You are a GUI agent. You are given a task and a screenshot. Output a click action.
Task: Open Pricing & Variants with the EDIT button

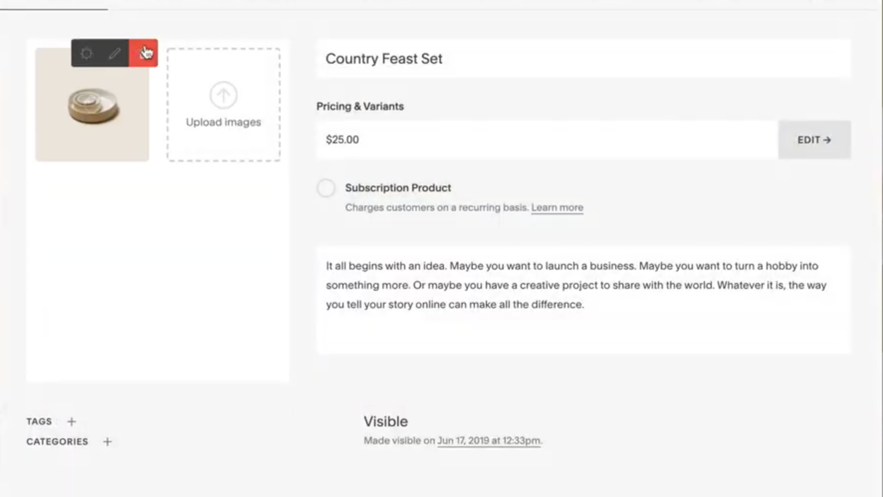tap(814, 139)
